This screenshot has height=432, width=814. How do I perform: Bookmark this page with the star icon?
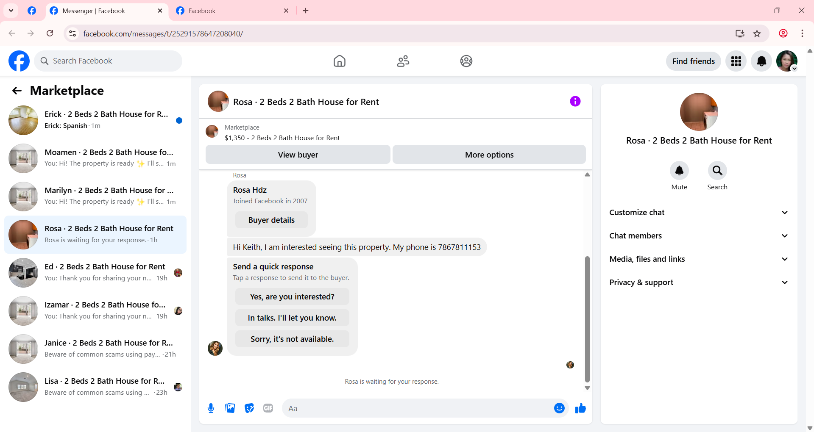click(x=757, y=33)
